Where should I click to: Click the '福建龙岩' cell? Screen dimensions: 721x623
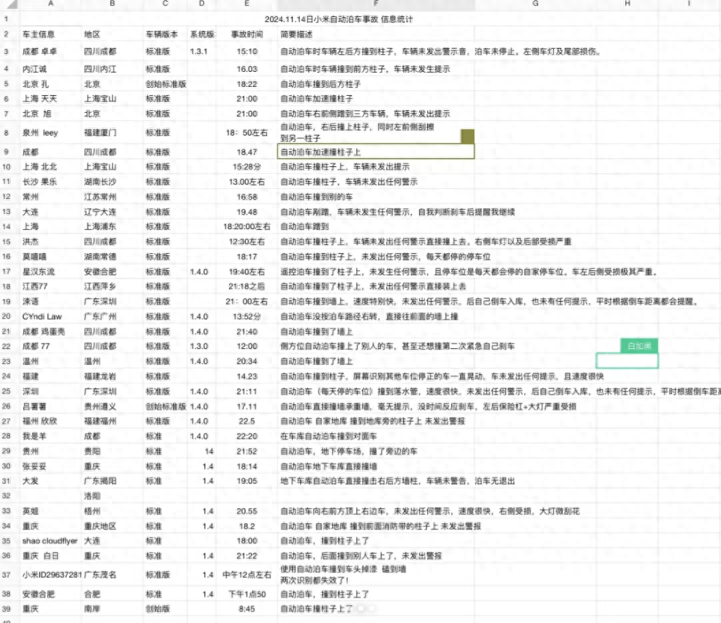100,377
